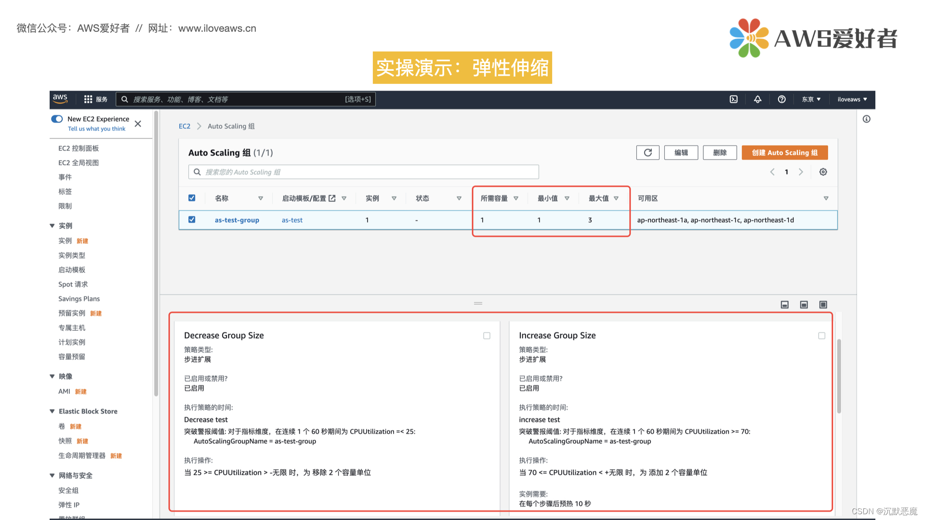This screenshot has height=520, width=925.
Task: Open EC2 全局视图 in sidebar
Action: 79,163
